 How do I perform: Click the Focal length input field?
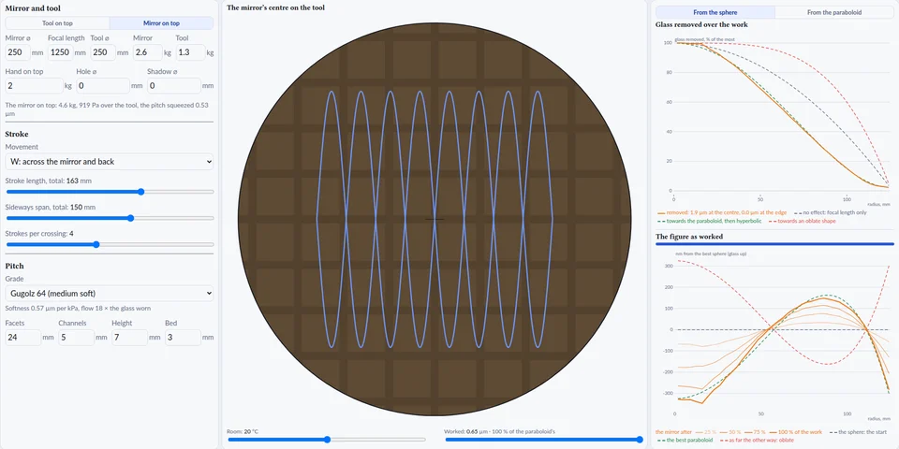tap(61, 52)
